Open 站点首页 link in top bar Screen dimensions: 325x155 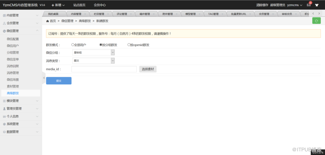[79, 5]
